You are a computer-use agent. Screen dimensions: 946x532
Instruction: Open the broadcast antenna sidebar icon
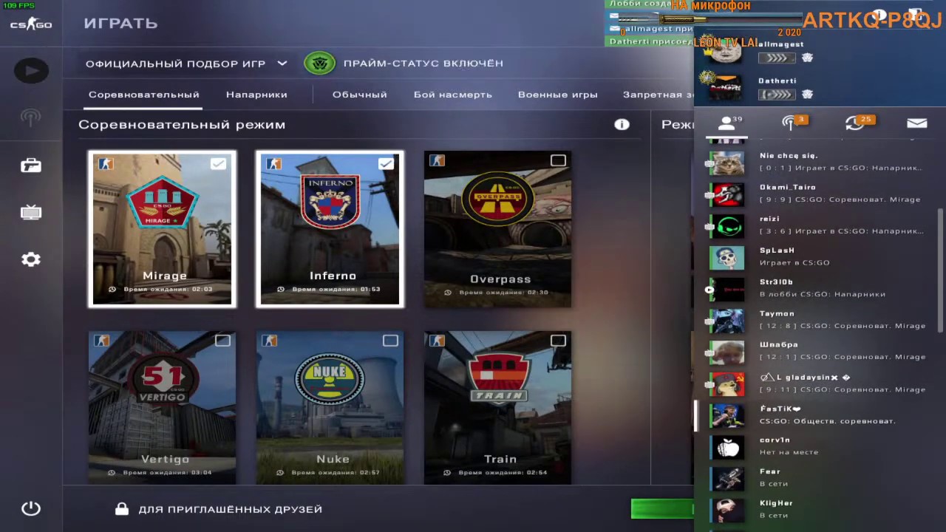tap(30, 117)
